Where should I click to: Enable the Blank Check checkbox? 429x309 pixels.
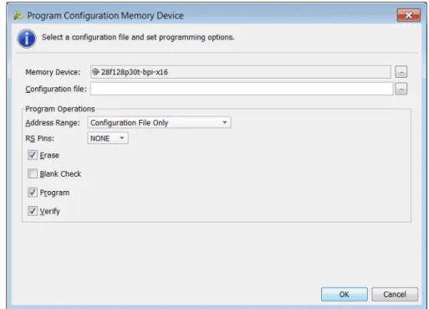(x=33, y=173)
